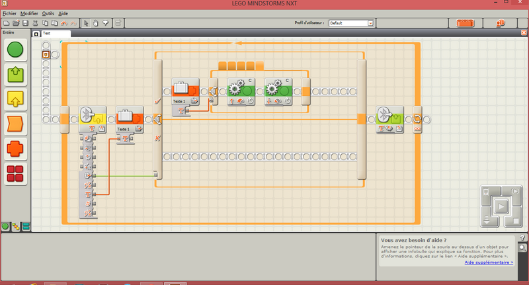Open the Aide menu
529x285 pixels.
coord(63,13)
